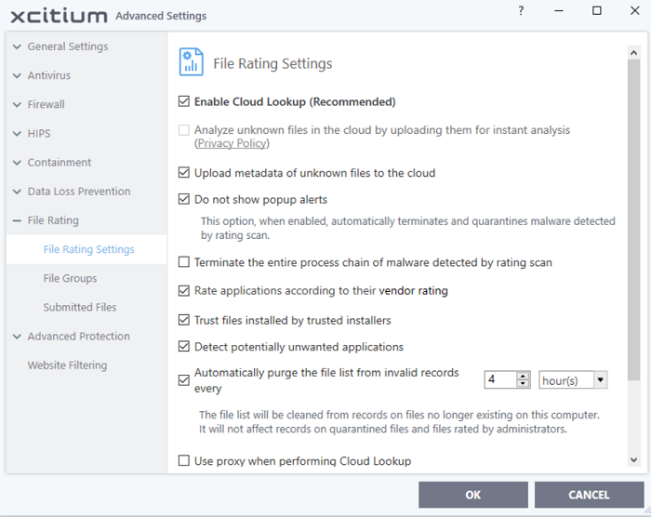The height and width of the screenshot is (517, 651).
Task: Click the File Rating Settings page icon
Action: 191,62
